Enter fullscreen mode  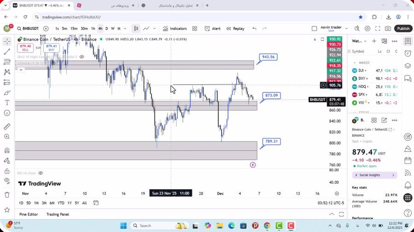coord(378,29)
